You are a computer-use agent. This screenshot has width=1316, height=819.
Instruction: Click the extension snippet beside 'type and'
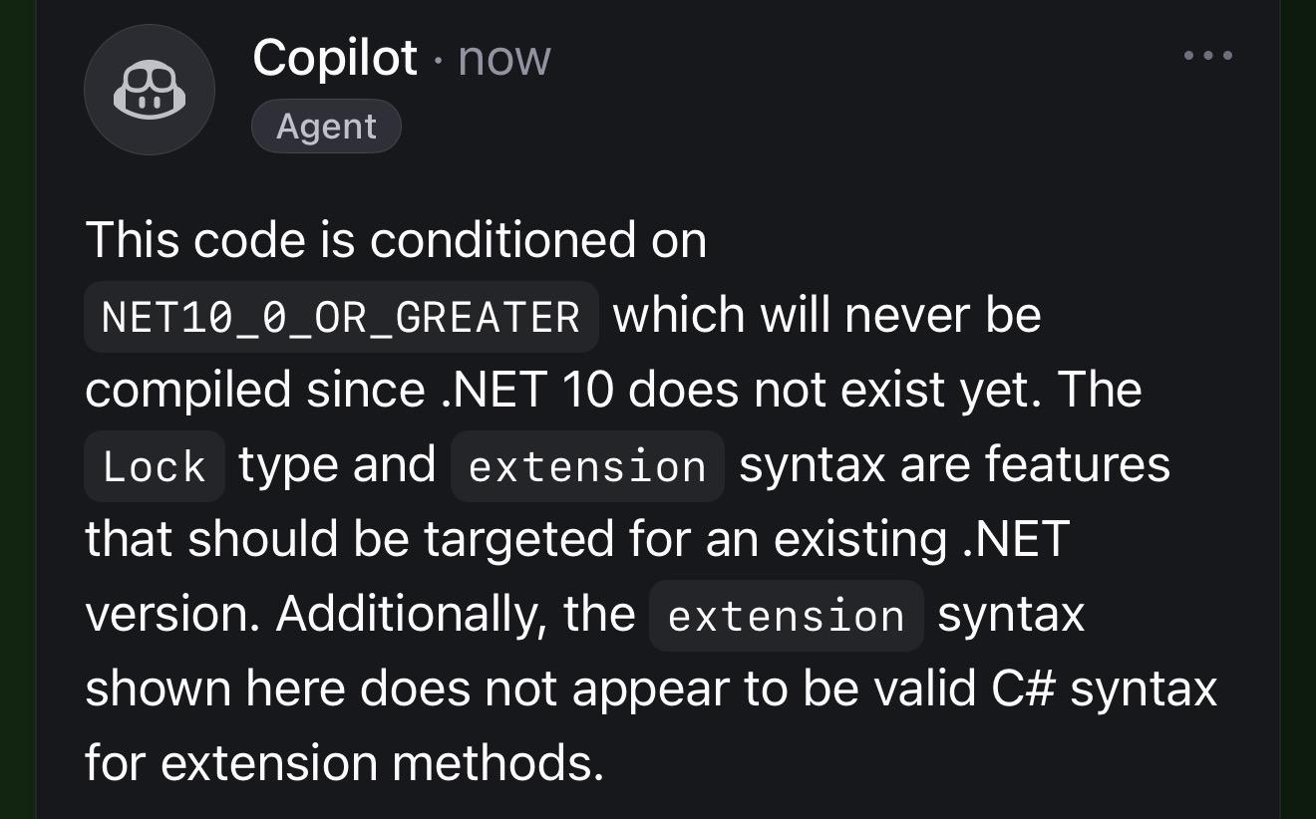tap(587, 466)
